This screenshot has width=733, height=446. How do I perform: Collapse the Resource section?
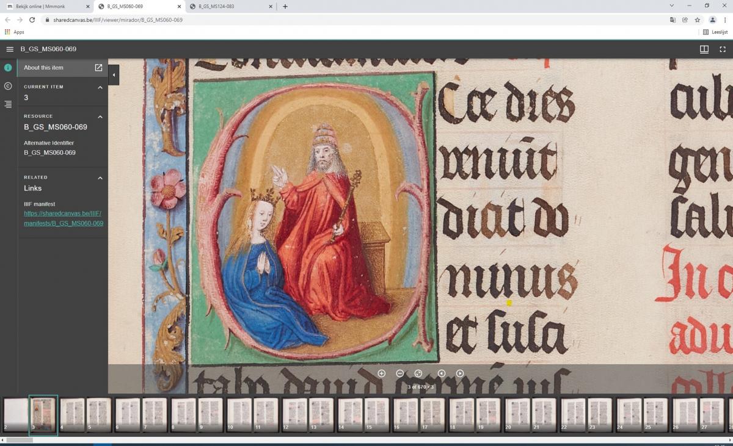coord(100,117)
